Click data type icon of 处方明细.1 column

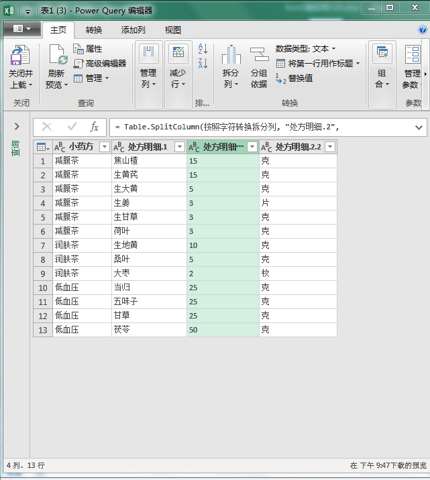119,147
